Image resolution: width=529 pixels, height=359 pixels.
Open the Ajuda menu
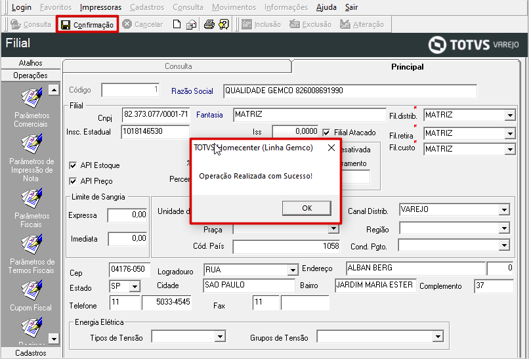point(326,7)
